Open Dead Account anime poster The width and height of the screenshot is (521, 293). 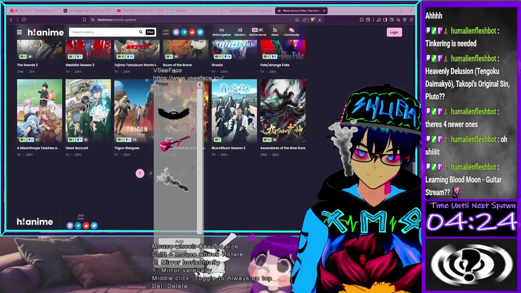88,111
